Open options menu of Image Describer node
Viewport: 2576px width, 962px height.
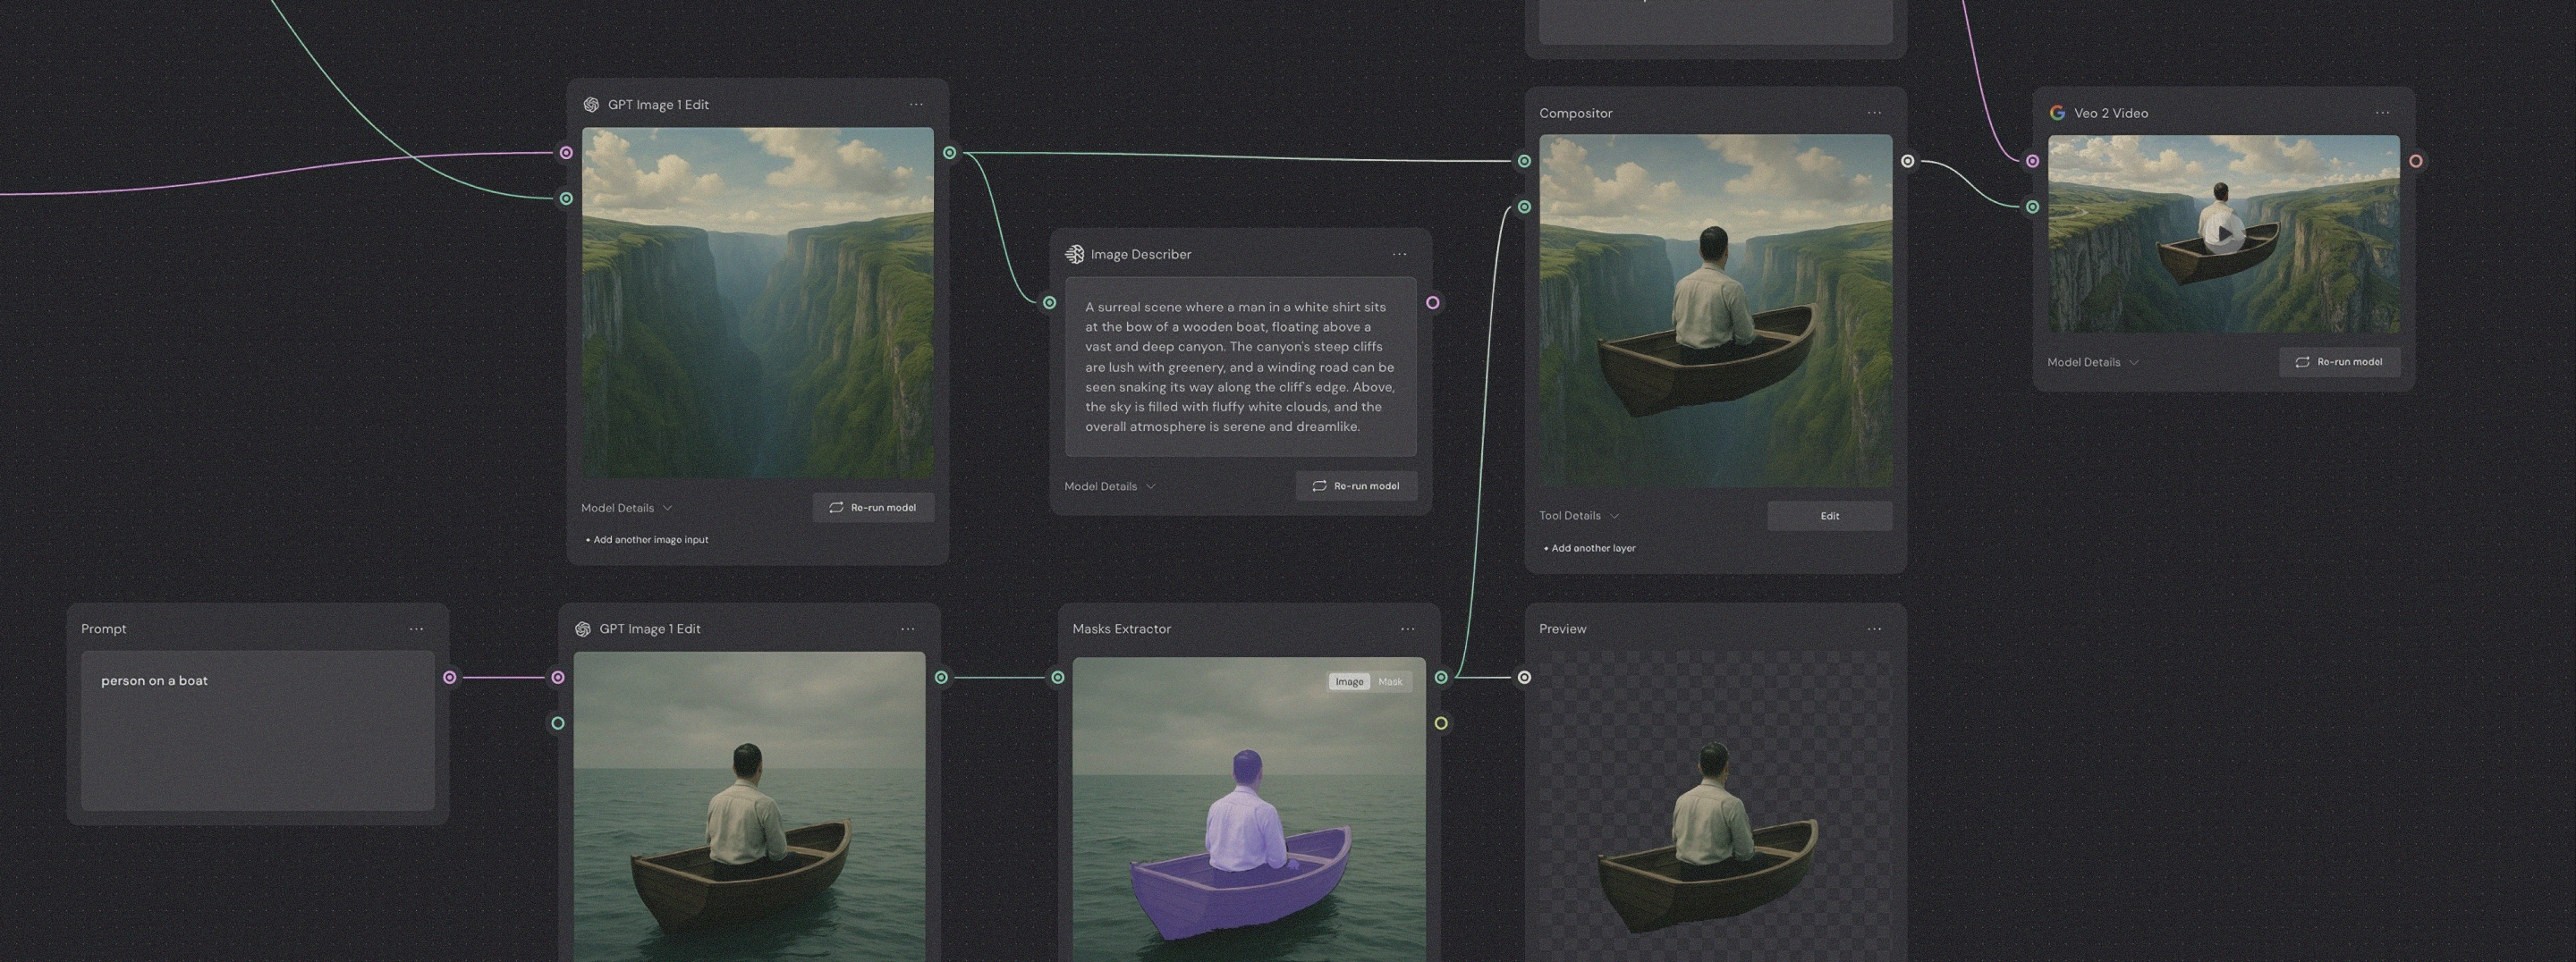[1399, 254]
